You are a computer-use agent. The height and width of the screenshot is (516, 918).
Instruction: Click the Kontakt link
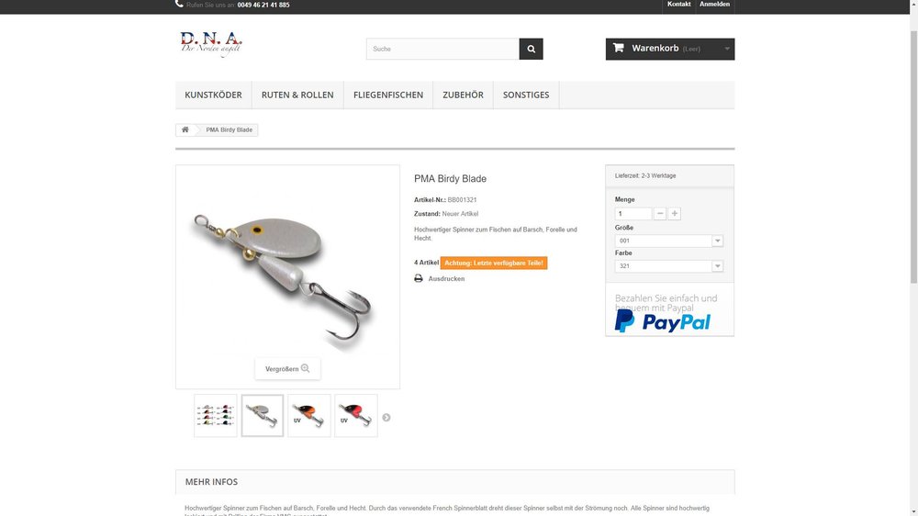pos(678,5)
